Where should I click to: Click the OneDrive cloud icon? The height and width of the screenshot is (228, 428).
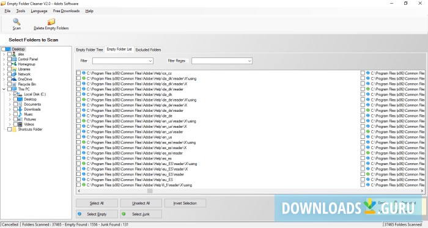tap(14, 79)
